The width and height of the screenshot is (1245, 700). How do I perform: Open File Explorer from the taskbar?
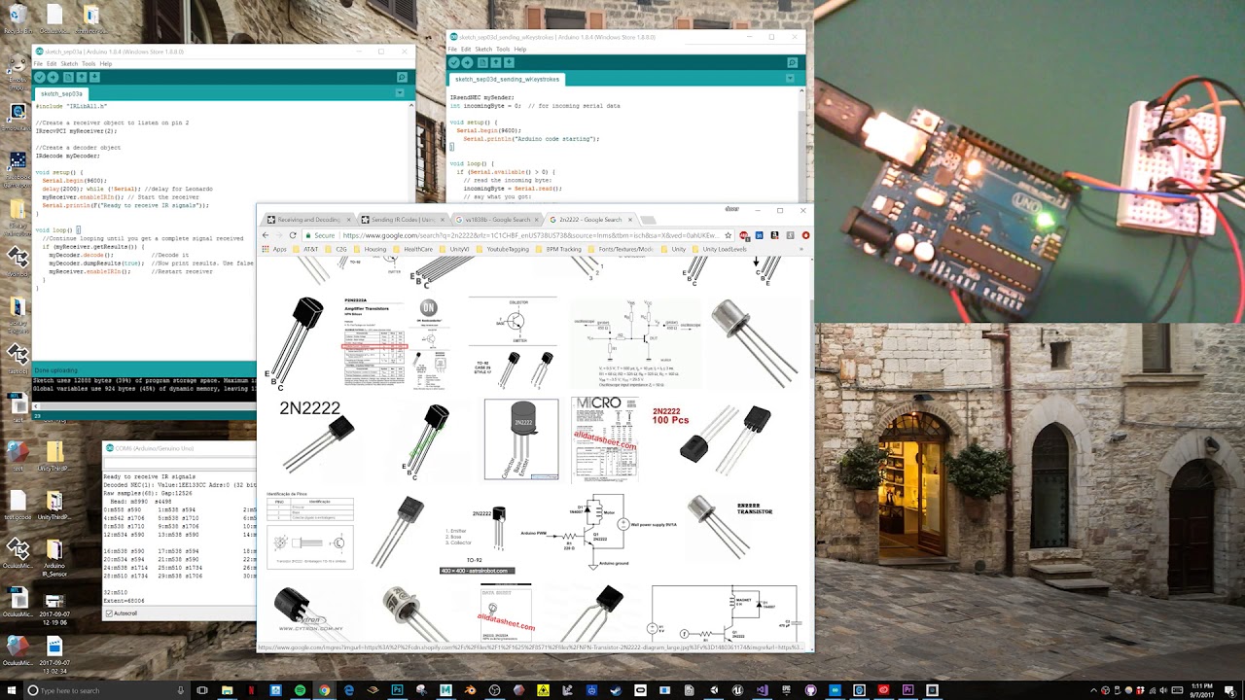tap(227, 690)
